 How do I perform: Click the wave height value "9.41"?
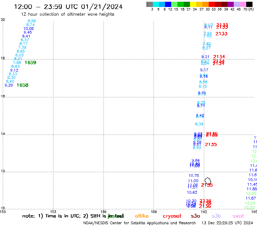pyautogui.click(x=26, y=36)
